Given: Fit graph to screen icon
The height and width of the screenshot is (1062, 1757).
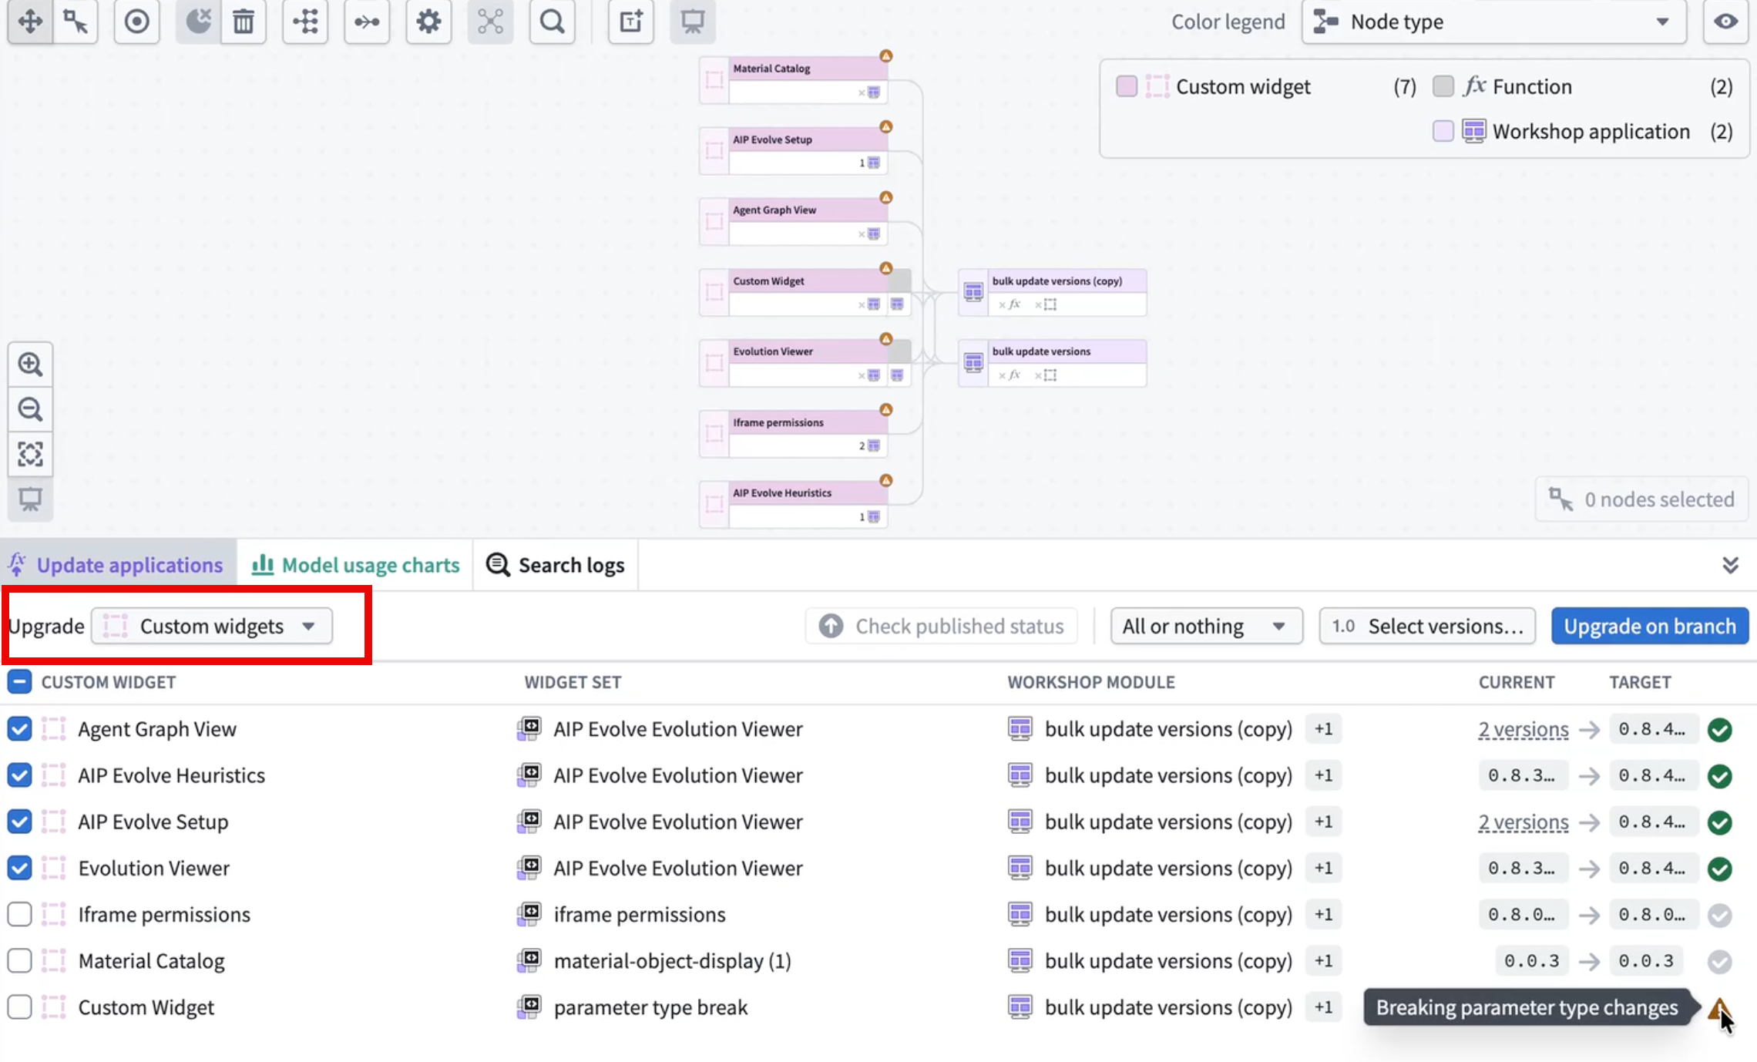Looking at the screenshot, I should click(30, 454).
